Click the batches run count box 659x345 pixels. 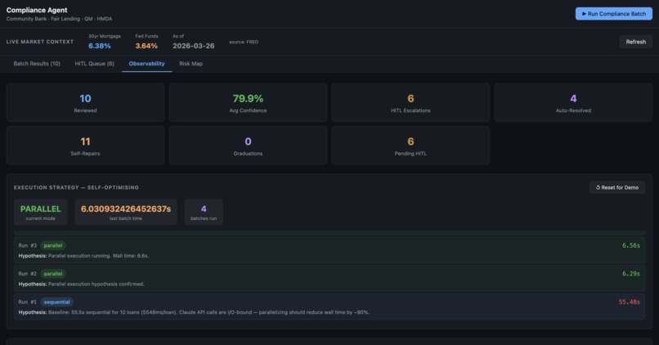[204, 213]
